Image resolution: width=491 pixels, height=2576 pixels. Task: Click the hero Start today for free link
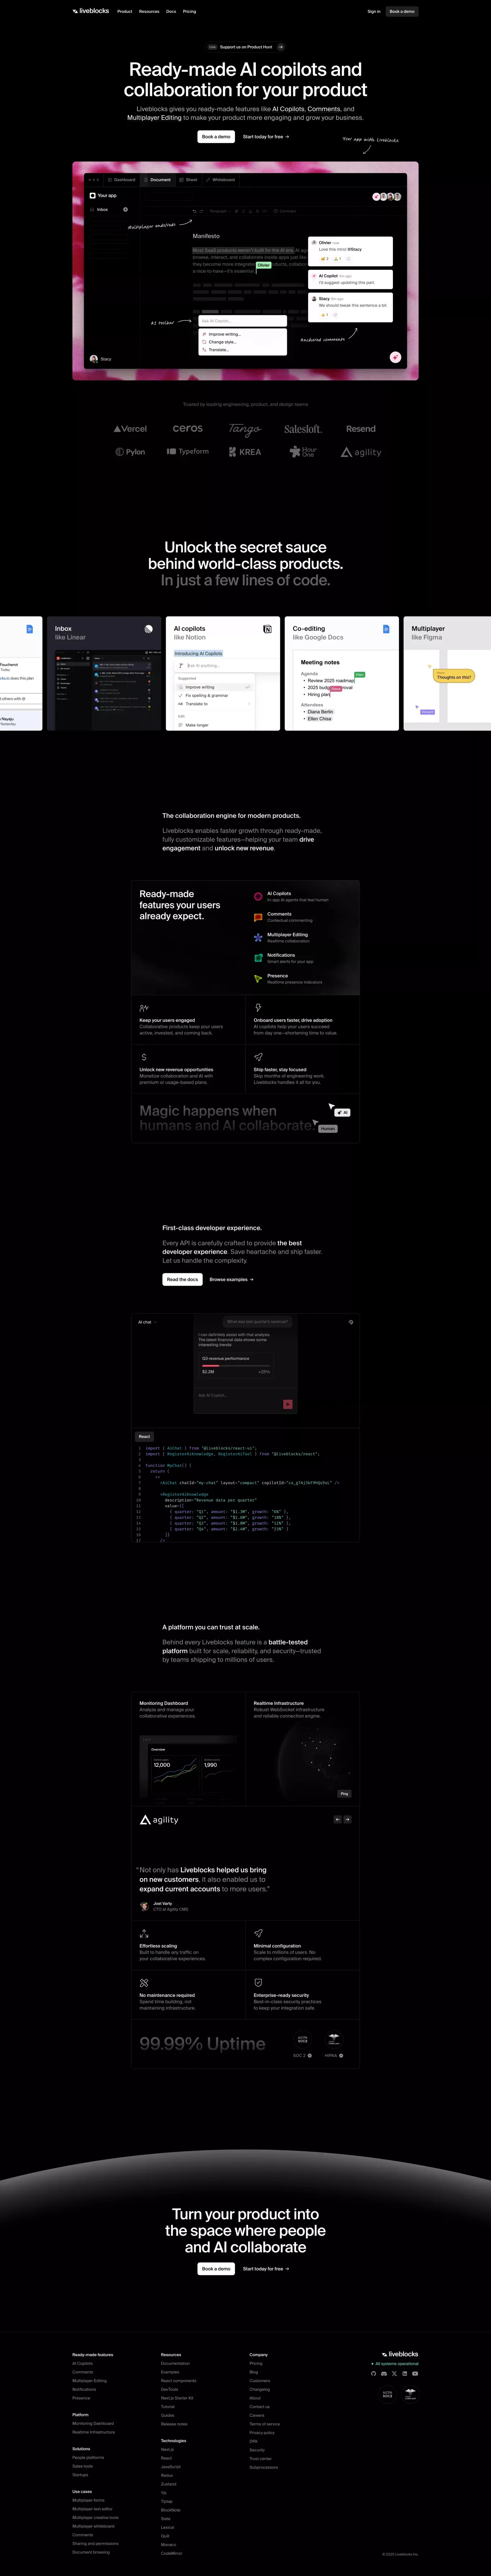[x=266, y=137]
